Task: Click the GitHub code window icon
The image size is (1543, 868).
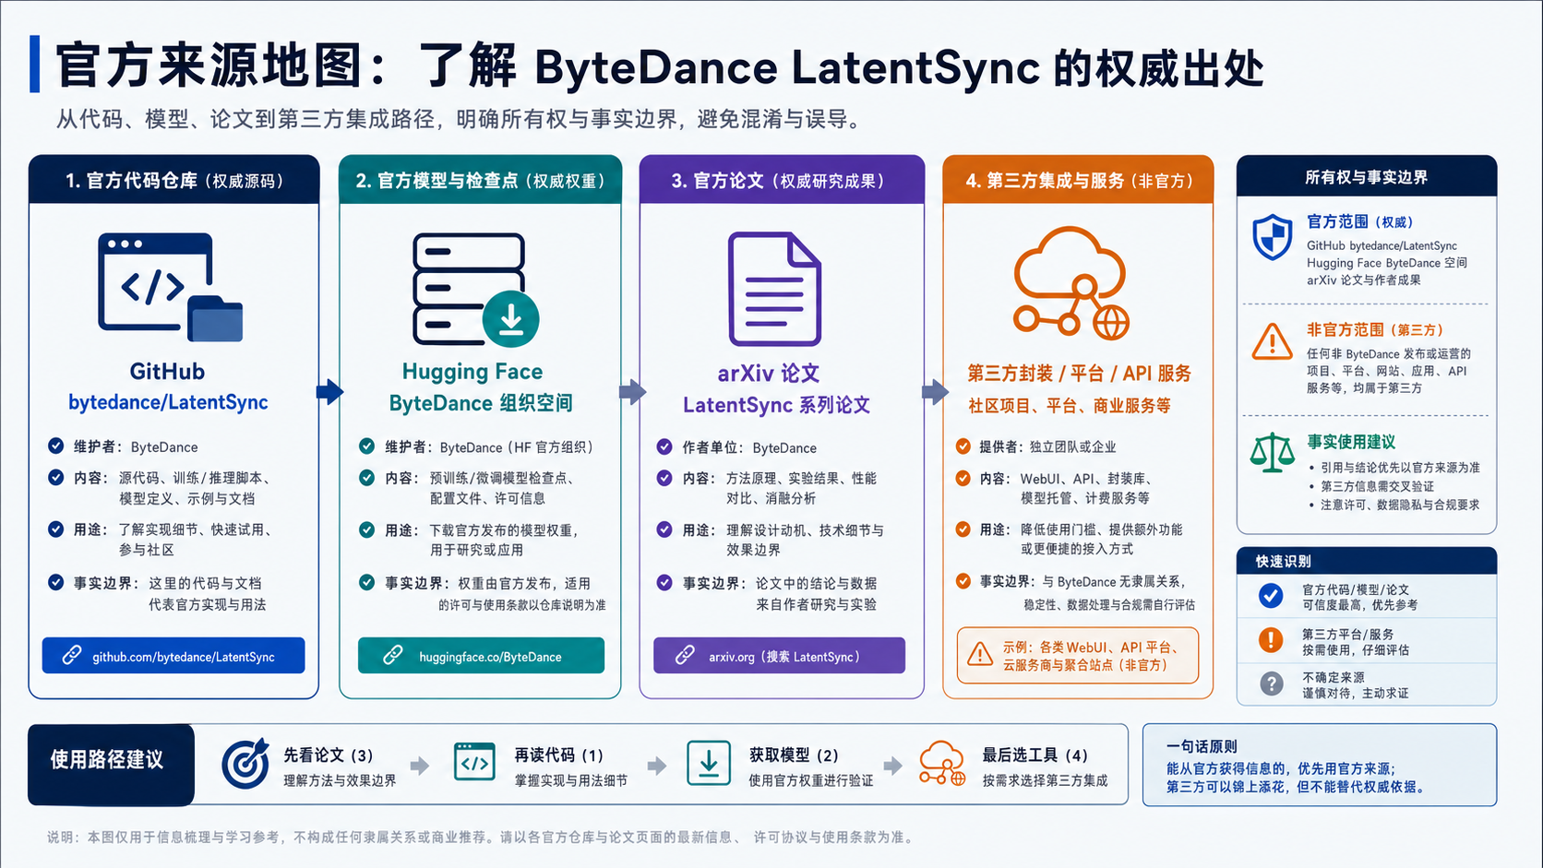Action: (x=170, y=287)
